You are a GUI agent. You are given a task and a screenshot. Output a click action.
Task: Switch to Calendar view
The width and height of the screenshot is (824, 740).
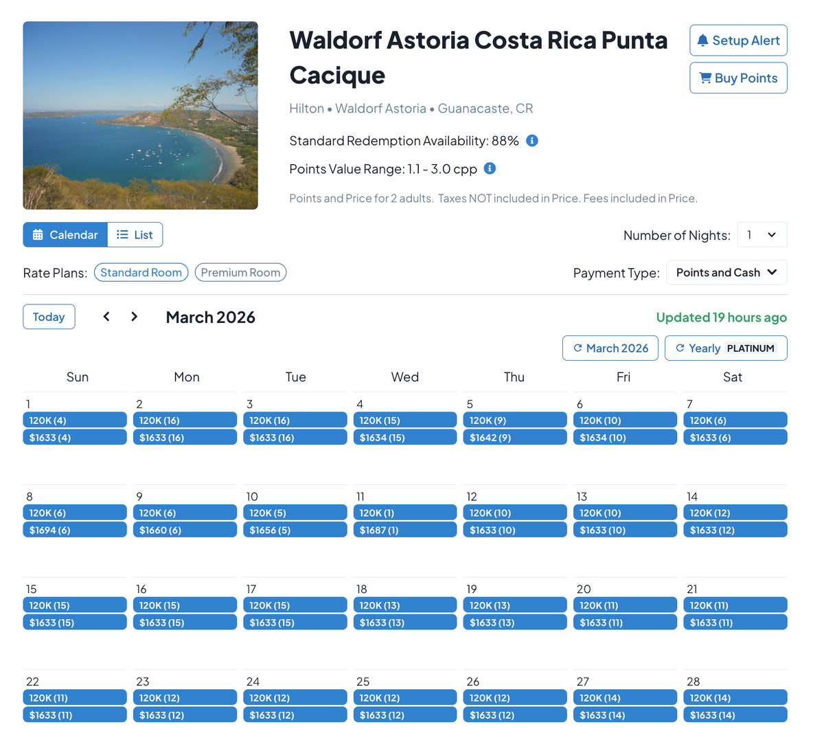(x=65, y=235)
